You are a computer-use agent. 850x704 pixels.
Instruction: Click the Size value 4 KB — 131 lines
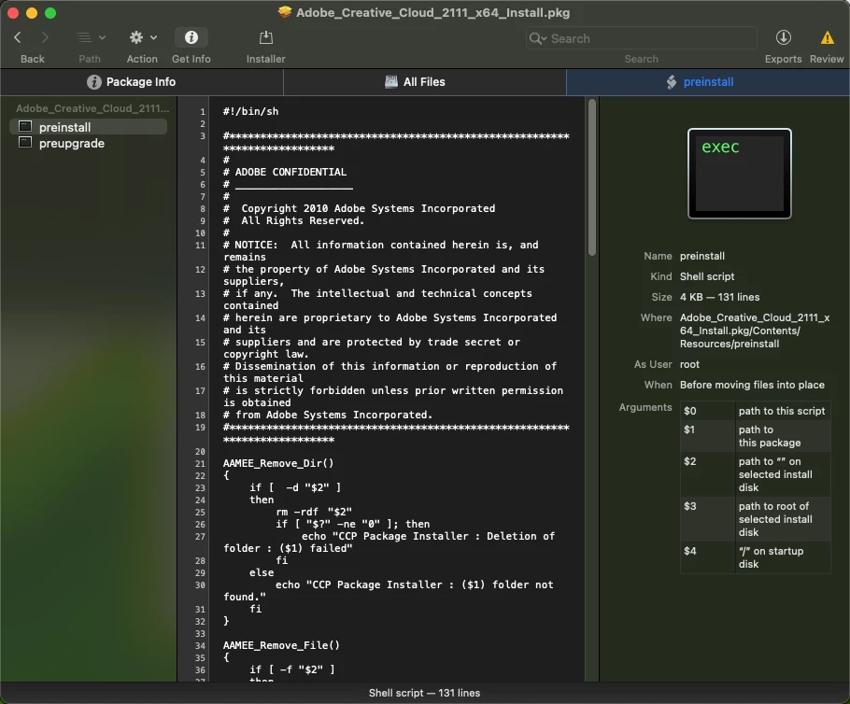tap(719, 297)
